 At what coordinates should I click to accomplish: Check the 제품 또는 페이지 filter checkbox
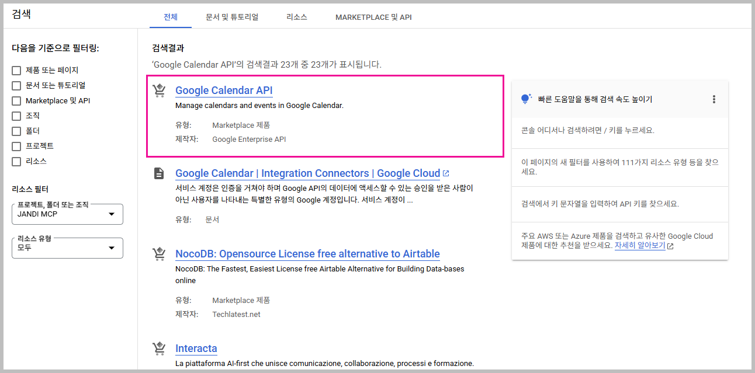pos(16,71)
